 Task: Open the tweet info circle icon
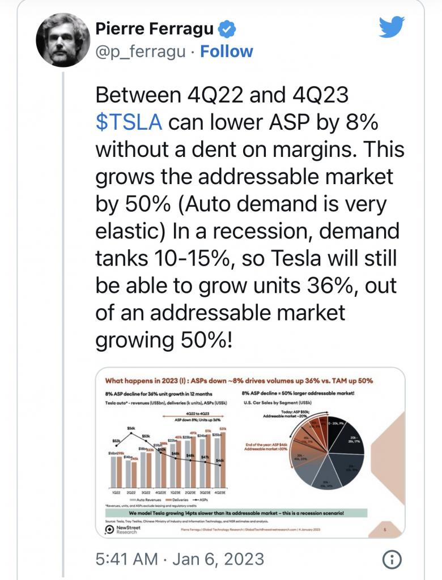392,559
